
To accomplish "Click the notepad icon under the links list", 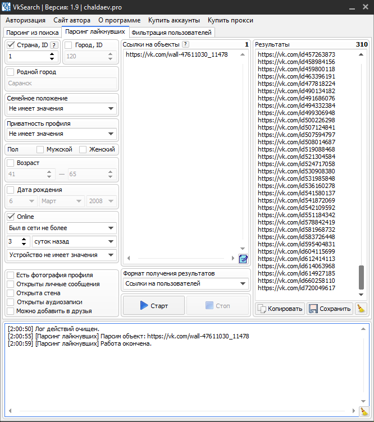I will pos(243,259).
